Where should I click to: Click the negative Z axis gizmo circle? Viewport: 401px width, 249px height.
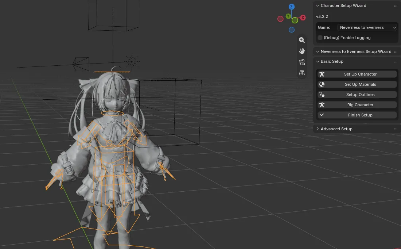(x=292, y=30)
